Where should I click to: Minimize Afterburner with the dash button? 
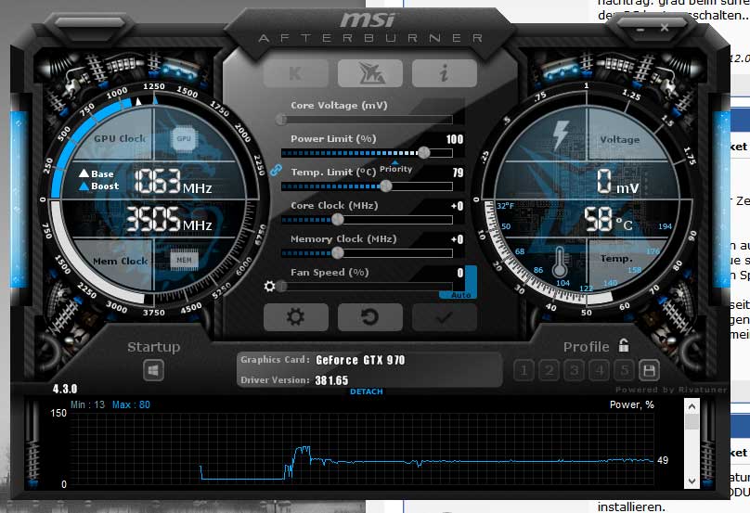pos(640,30)
